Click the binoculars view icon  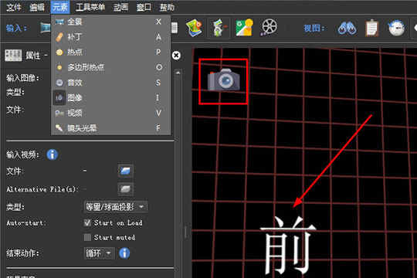point(347,28)
